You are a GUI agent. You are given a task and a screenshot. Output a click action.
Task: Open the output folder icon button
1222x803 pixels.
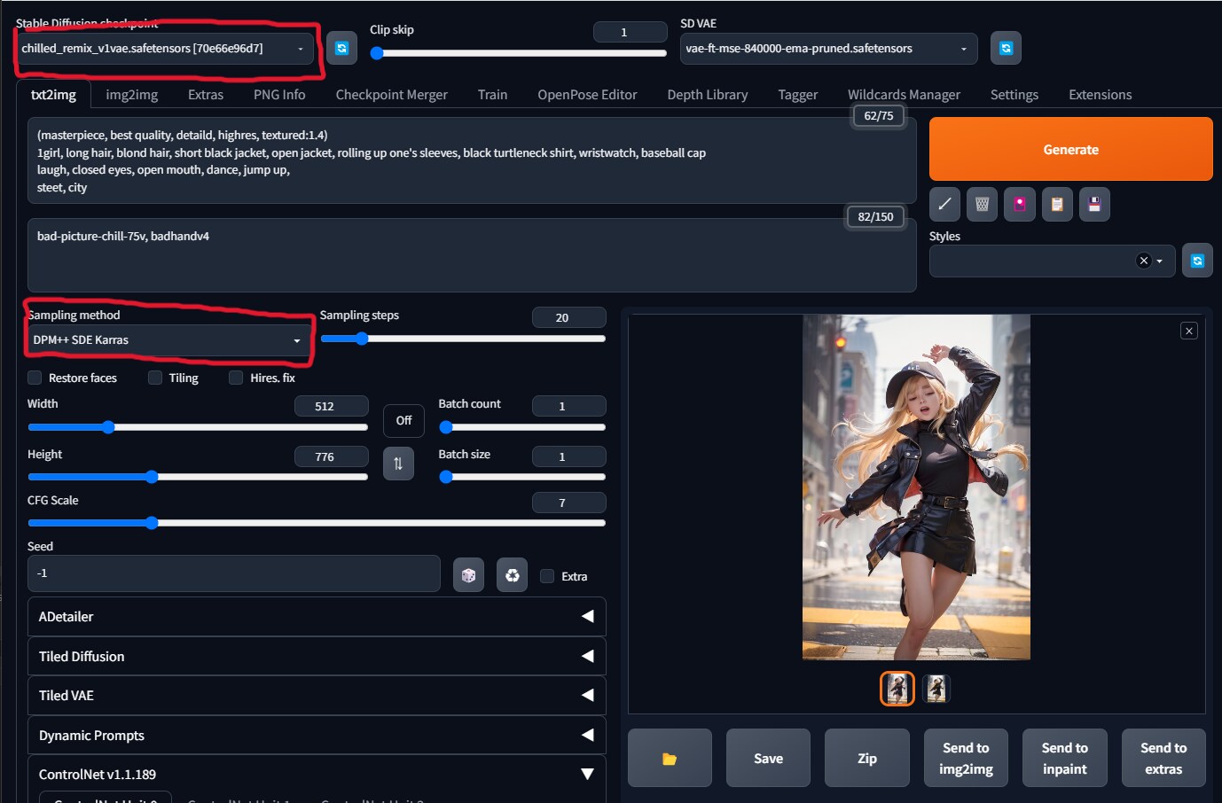(670, 759)
